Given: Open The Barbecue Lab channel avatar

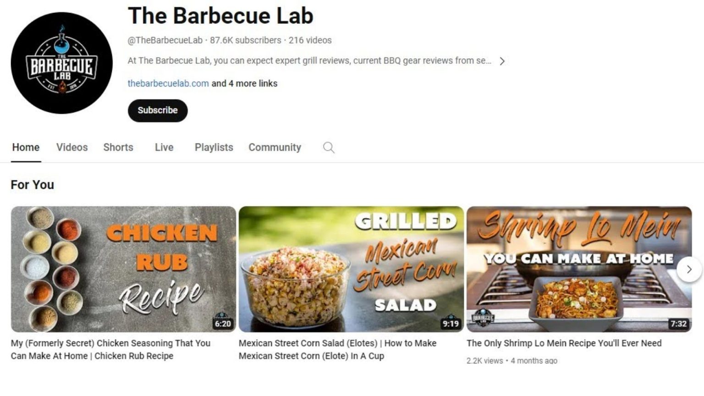Looking at the screenshot, I should (x=62, y=63).
